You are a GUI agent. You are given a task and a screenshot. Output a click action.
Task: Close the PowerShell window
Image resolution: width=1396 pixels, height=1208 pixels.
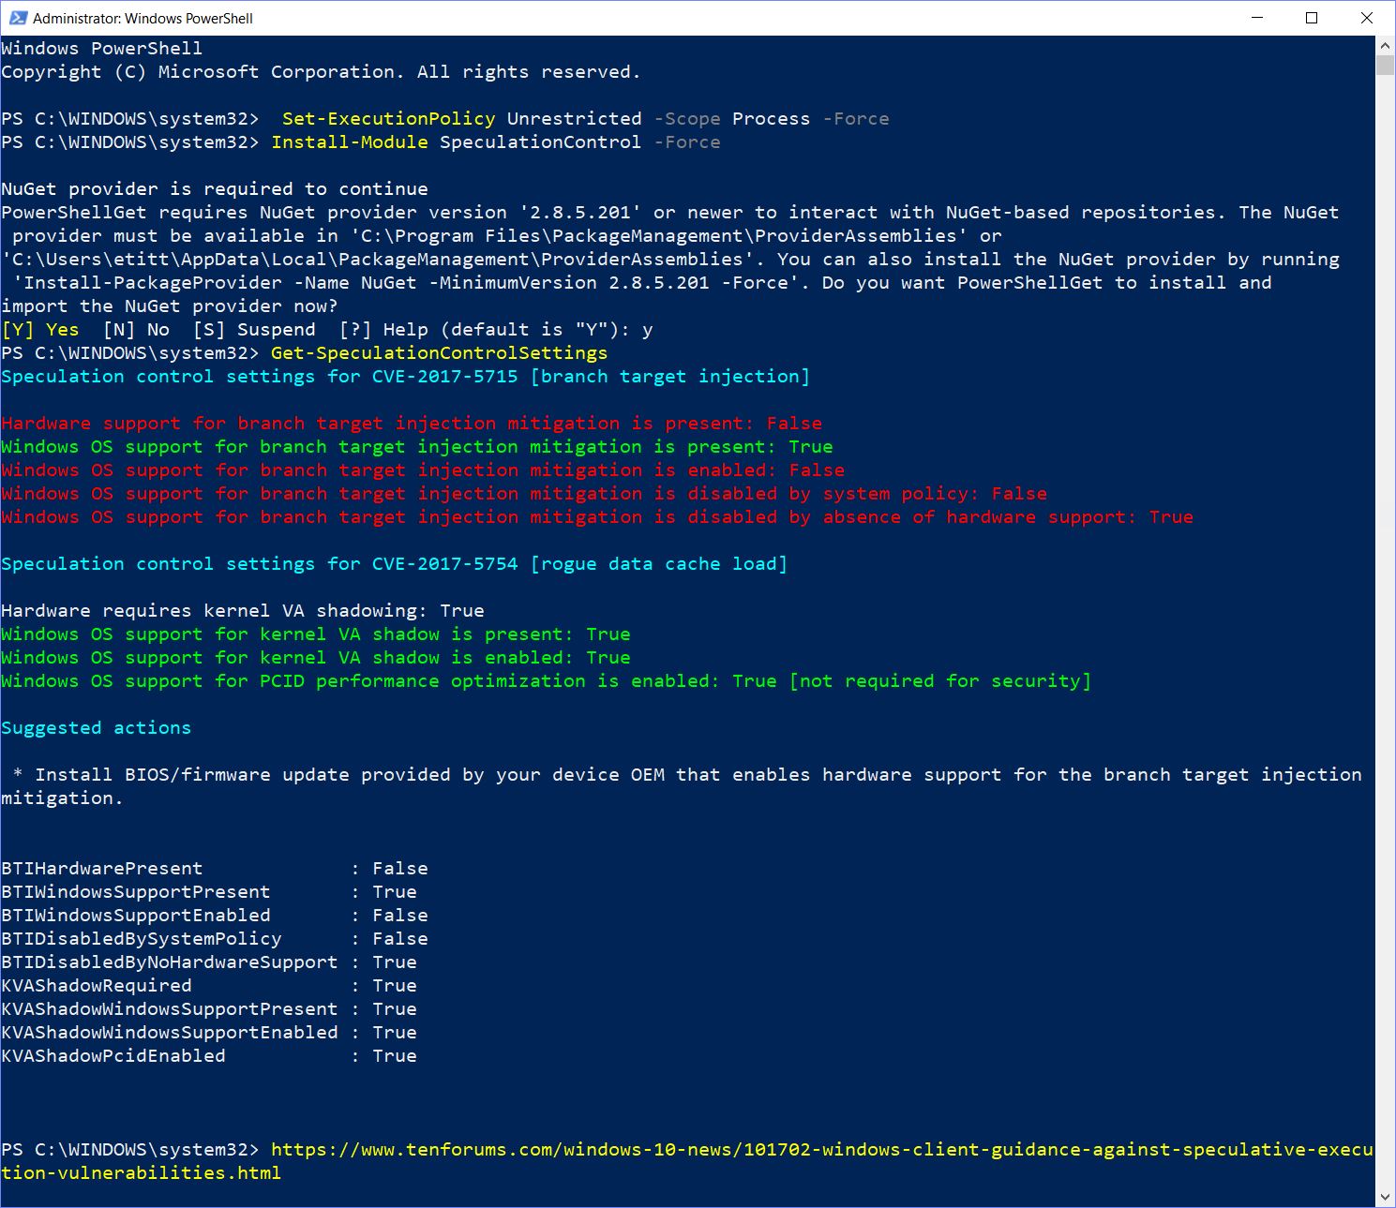coord(1366,18)
